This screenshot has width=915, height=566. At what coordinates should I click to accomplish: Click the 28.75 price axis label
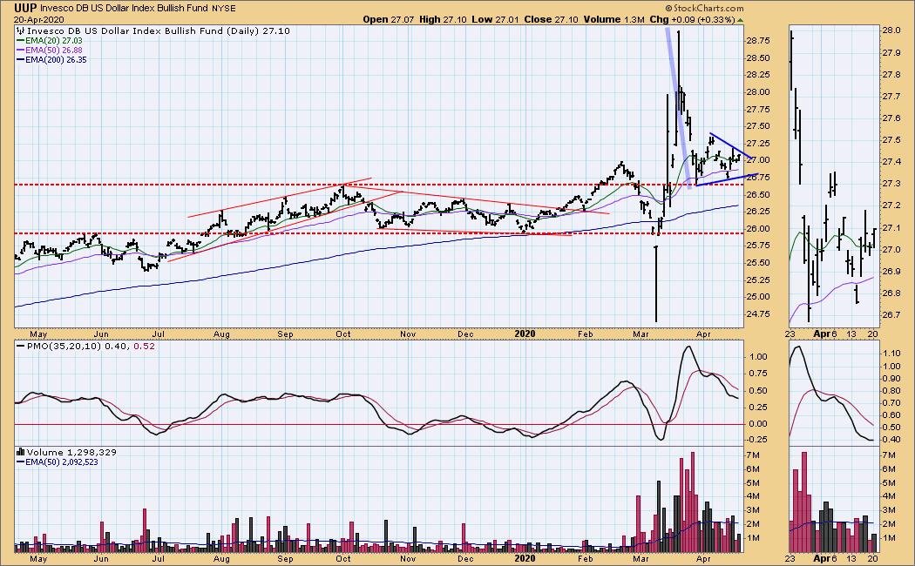(x=757, y=40)
